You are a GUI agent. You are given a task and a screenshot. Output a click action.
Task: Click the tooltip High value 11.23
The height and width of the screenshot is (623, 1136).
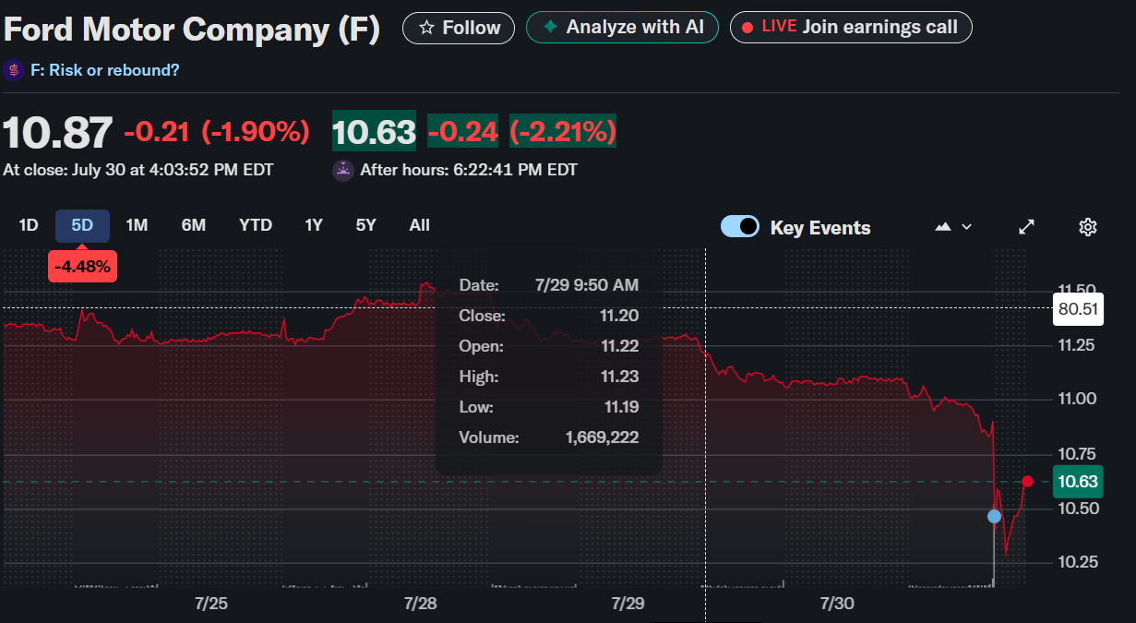619,377
